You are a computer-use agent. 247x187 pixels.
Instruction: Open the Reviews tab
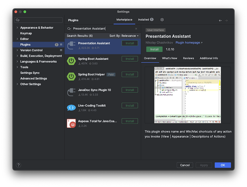click(188, 58)
